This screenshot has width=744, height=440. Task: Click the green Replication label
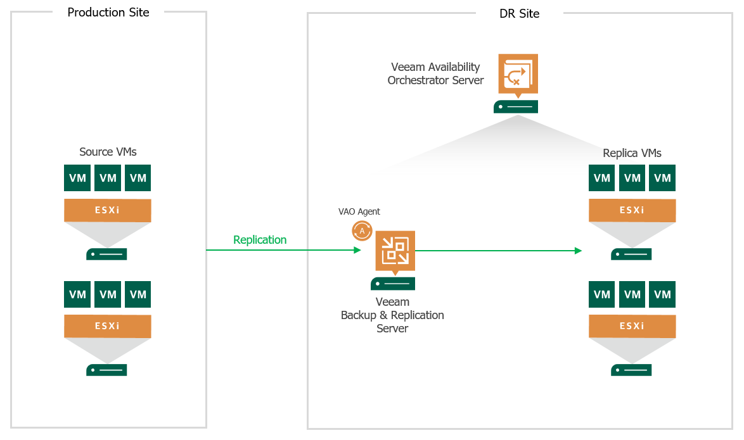(x=260, y=240)
